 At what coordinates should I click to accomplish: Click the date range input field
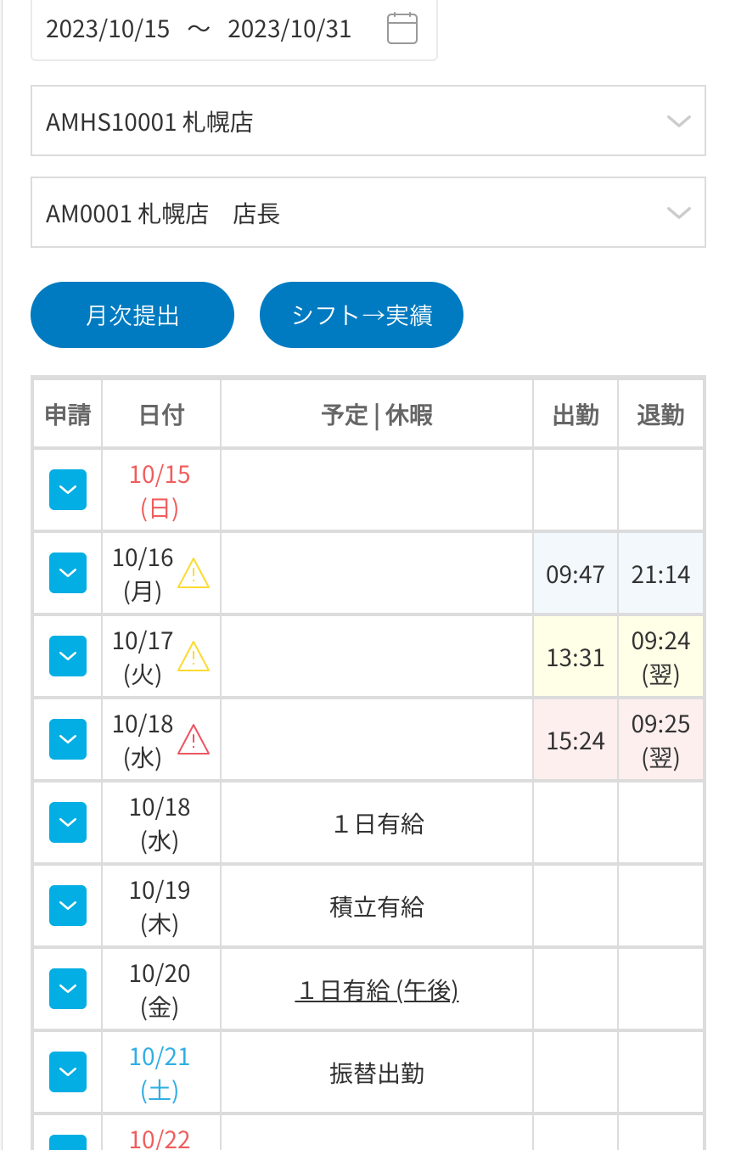tap(204, 29)
